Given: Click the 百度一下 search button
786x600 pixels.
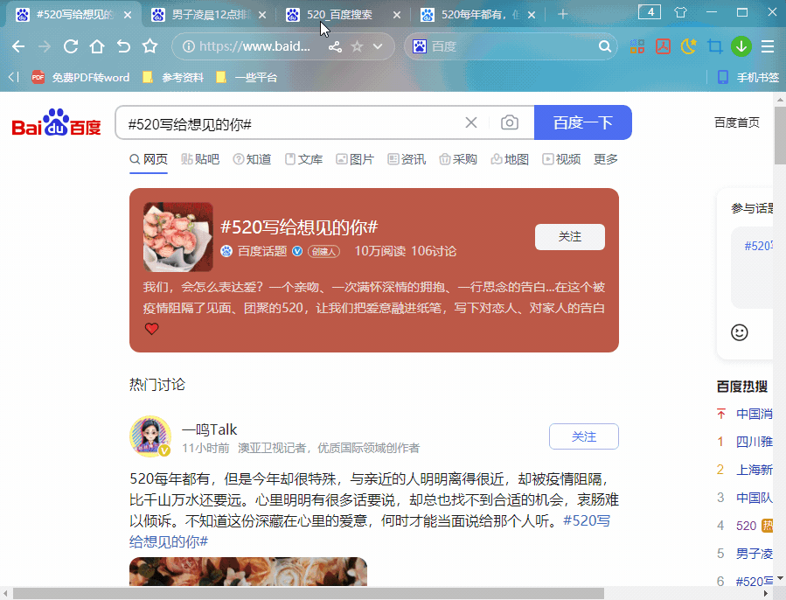Looking at the screenshot, I should (x=582, y=122).
